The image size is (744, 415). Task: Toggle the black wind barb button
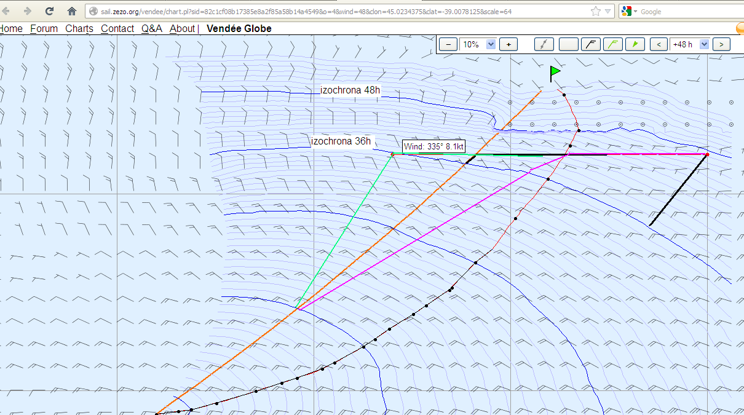coord(591,44)
